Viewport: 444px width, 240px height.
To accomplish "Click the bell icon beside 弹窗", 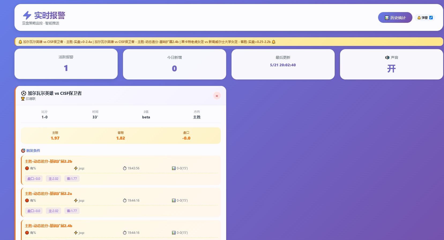I will pos(419,18).
